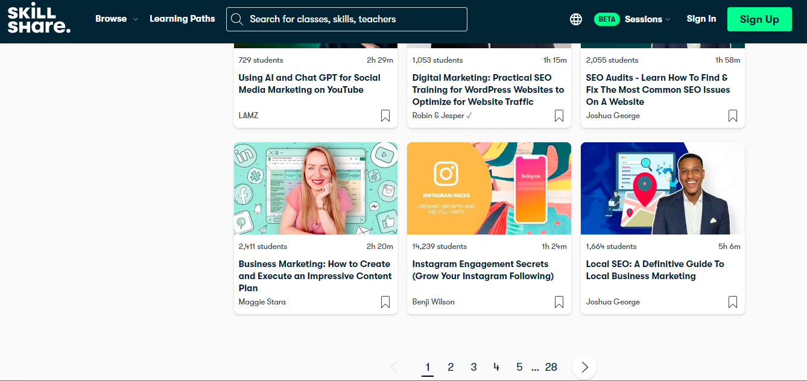
Task: Bookmark the Local SEO Definitive Guide class
Action: coord(733,302)
